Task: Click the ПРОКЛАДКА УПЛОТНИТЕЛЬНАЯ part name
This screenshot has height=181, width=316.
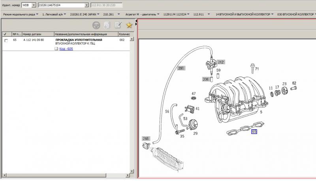Action: pyautogui.click(x=79, y=40)
